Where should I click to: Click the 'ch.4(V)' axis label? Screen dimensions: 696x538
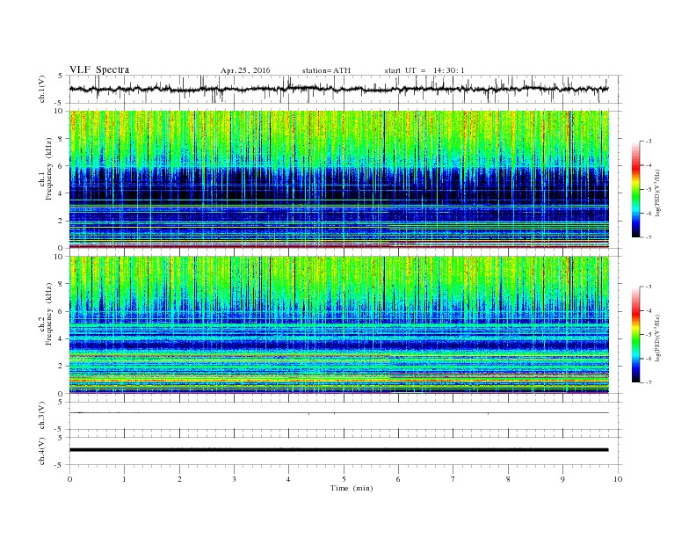point(42,451)
